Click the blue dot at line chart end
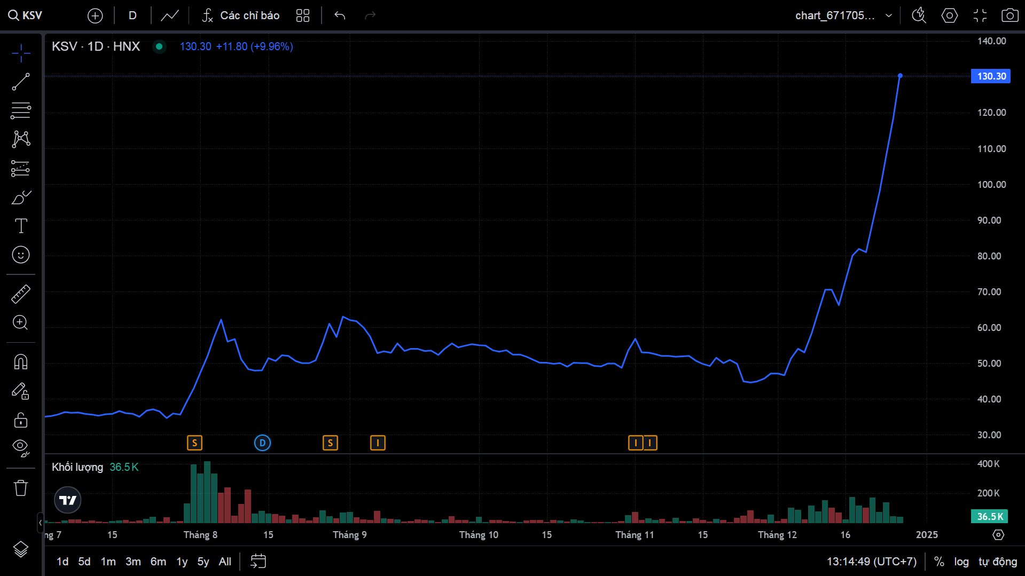Screen dimensions: 1025x576 coord(900,76)
